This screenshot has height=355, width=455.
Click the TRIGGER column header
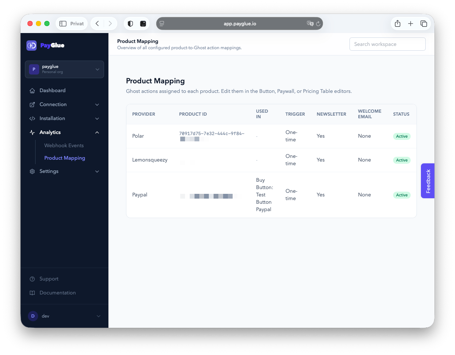(295, 114)
